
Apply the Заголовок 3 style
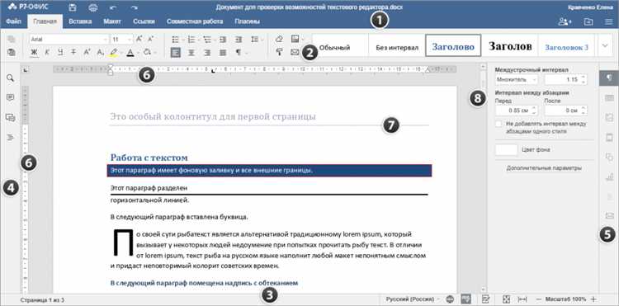click(x=566, y=48)
